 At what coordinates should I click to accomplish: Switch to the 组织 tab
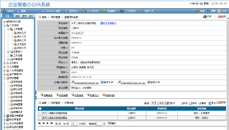tap(17, 16)
